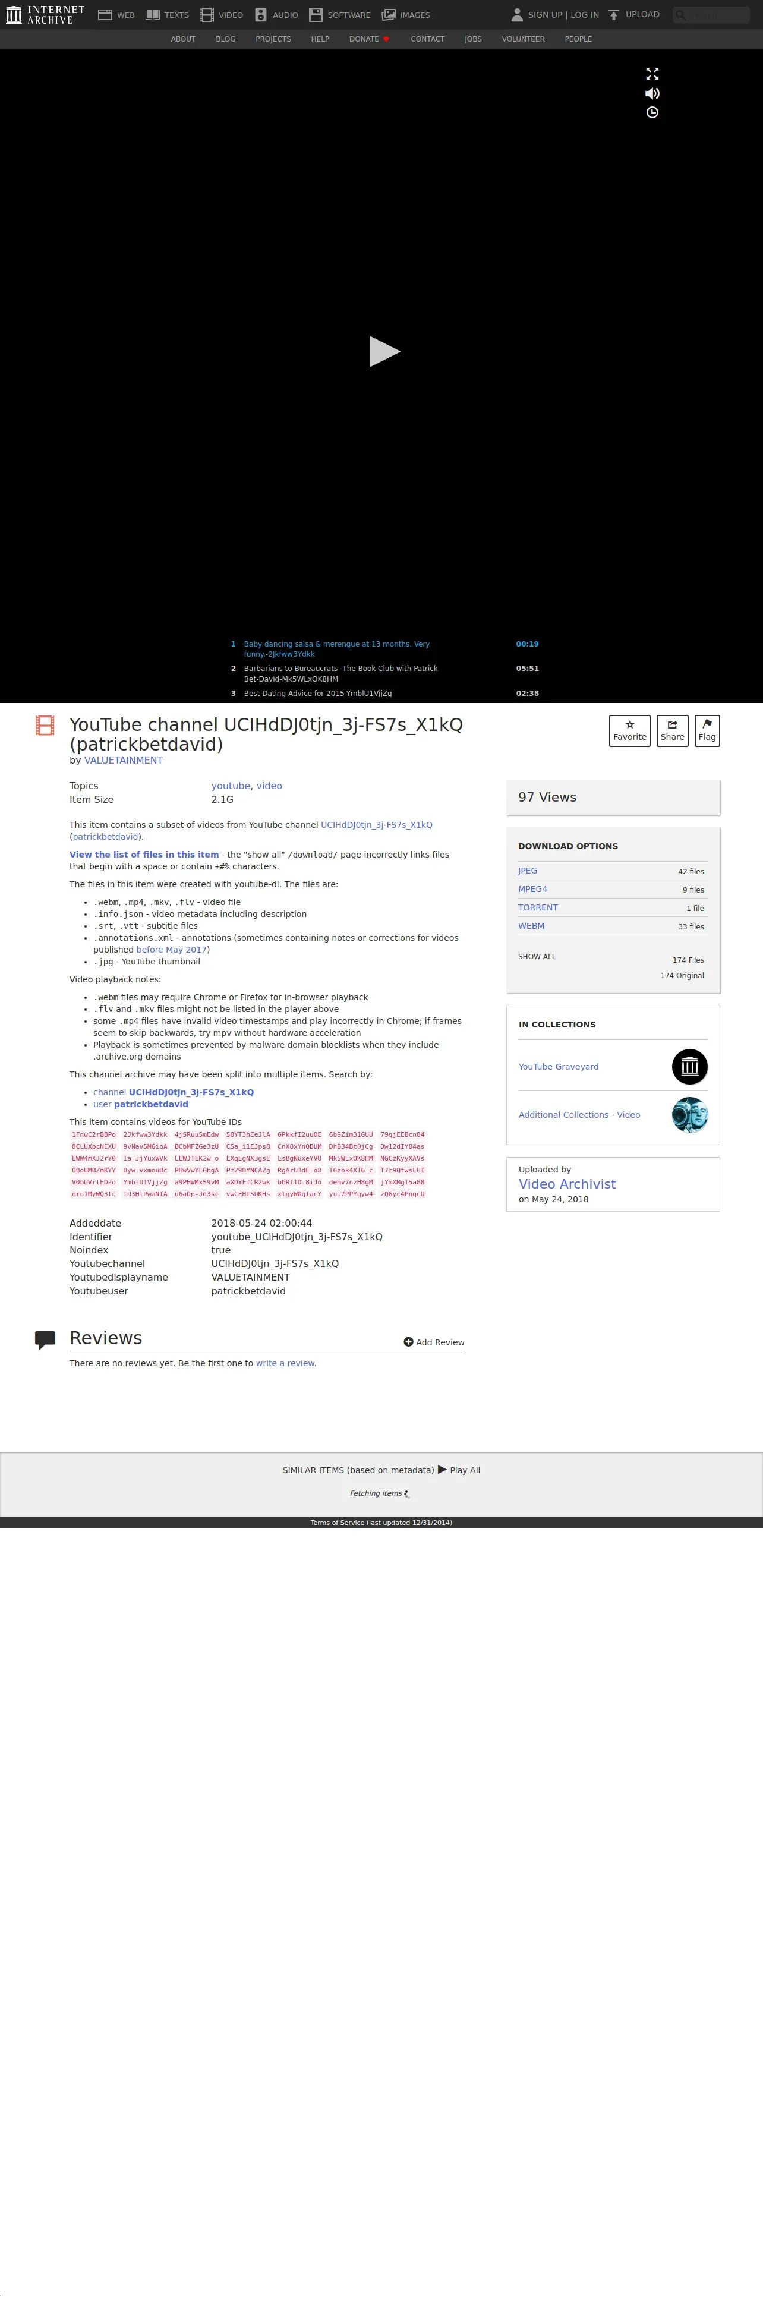The image size is (763, 2301).
Task: Open the Video section icon
Action: pos(206,14)
